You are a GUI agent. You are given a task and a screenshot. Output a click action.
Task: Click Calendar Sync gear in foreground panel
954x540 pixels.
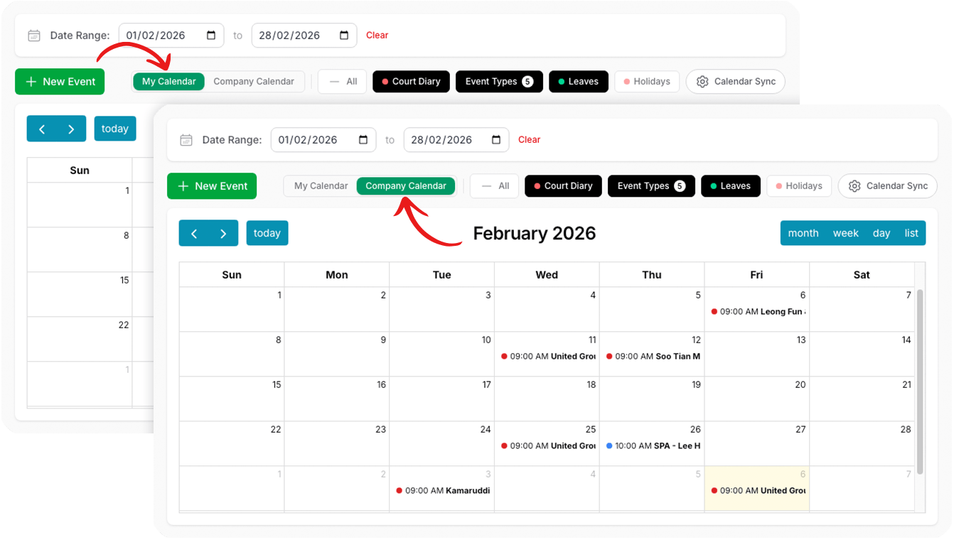854,186
